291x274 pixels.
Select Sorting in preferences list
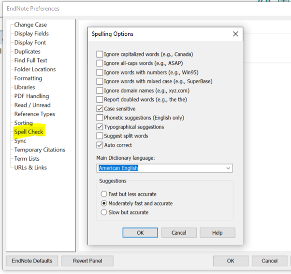tap(23, 123)
